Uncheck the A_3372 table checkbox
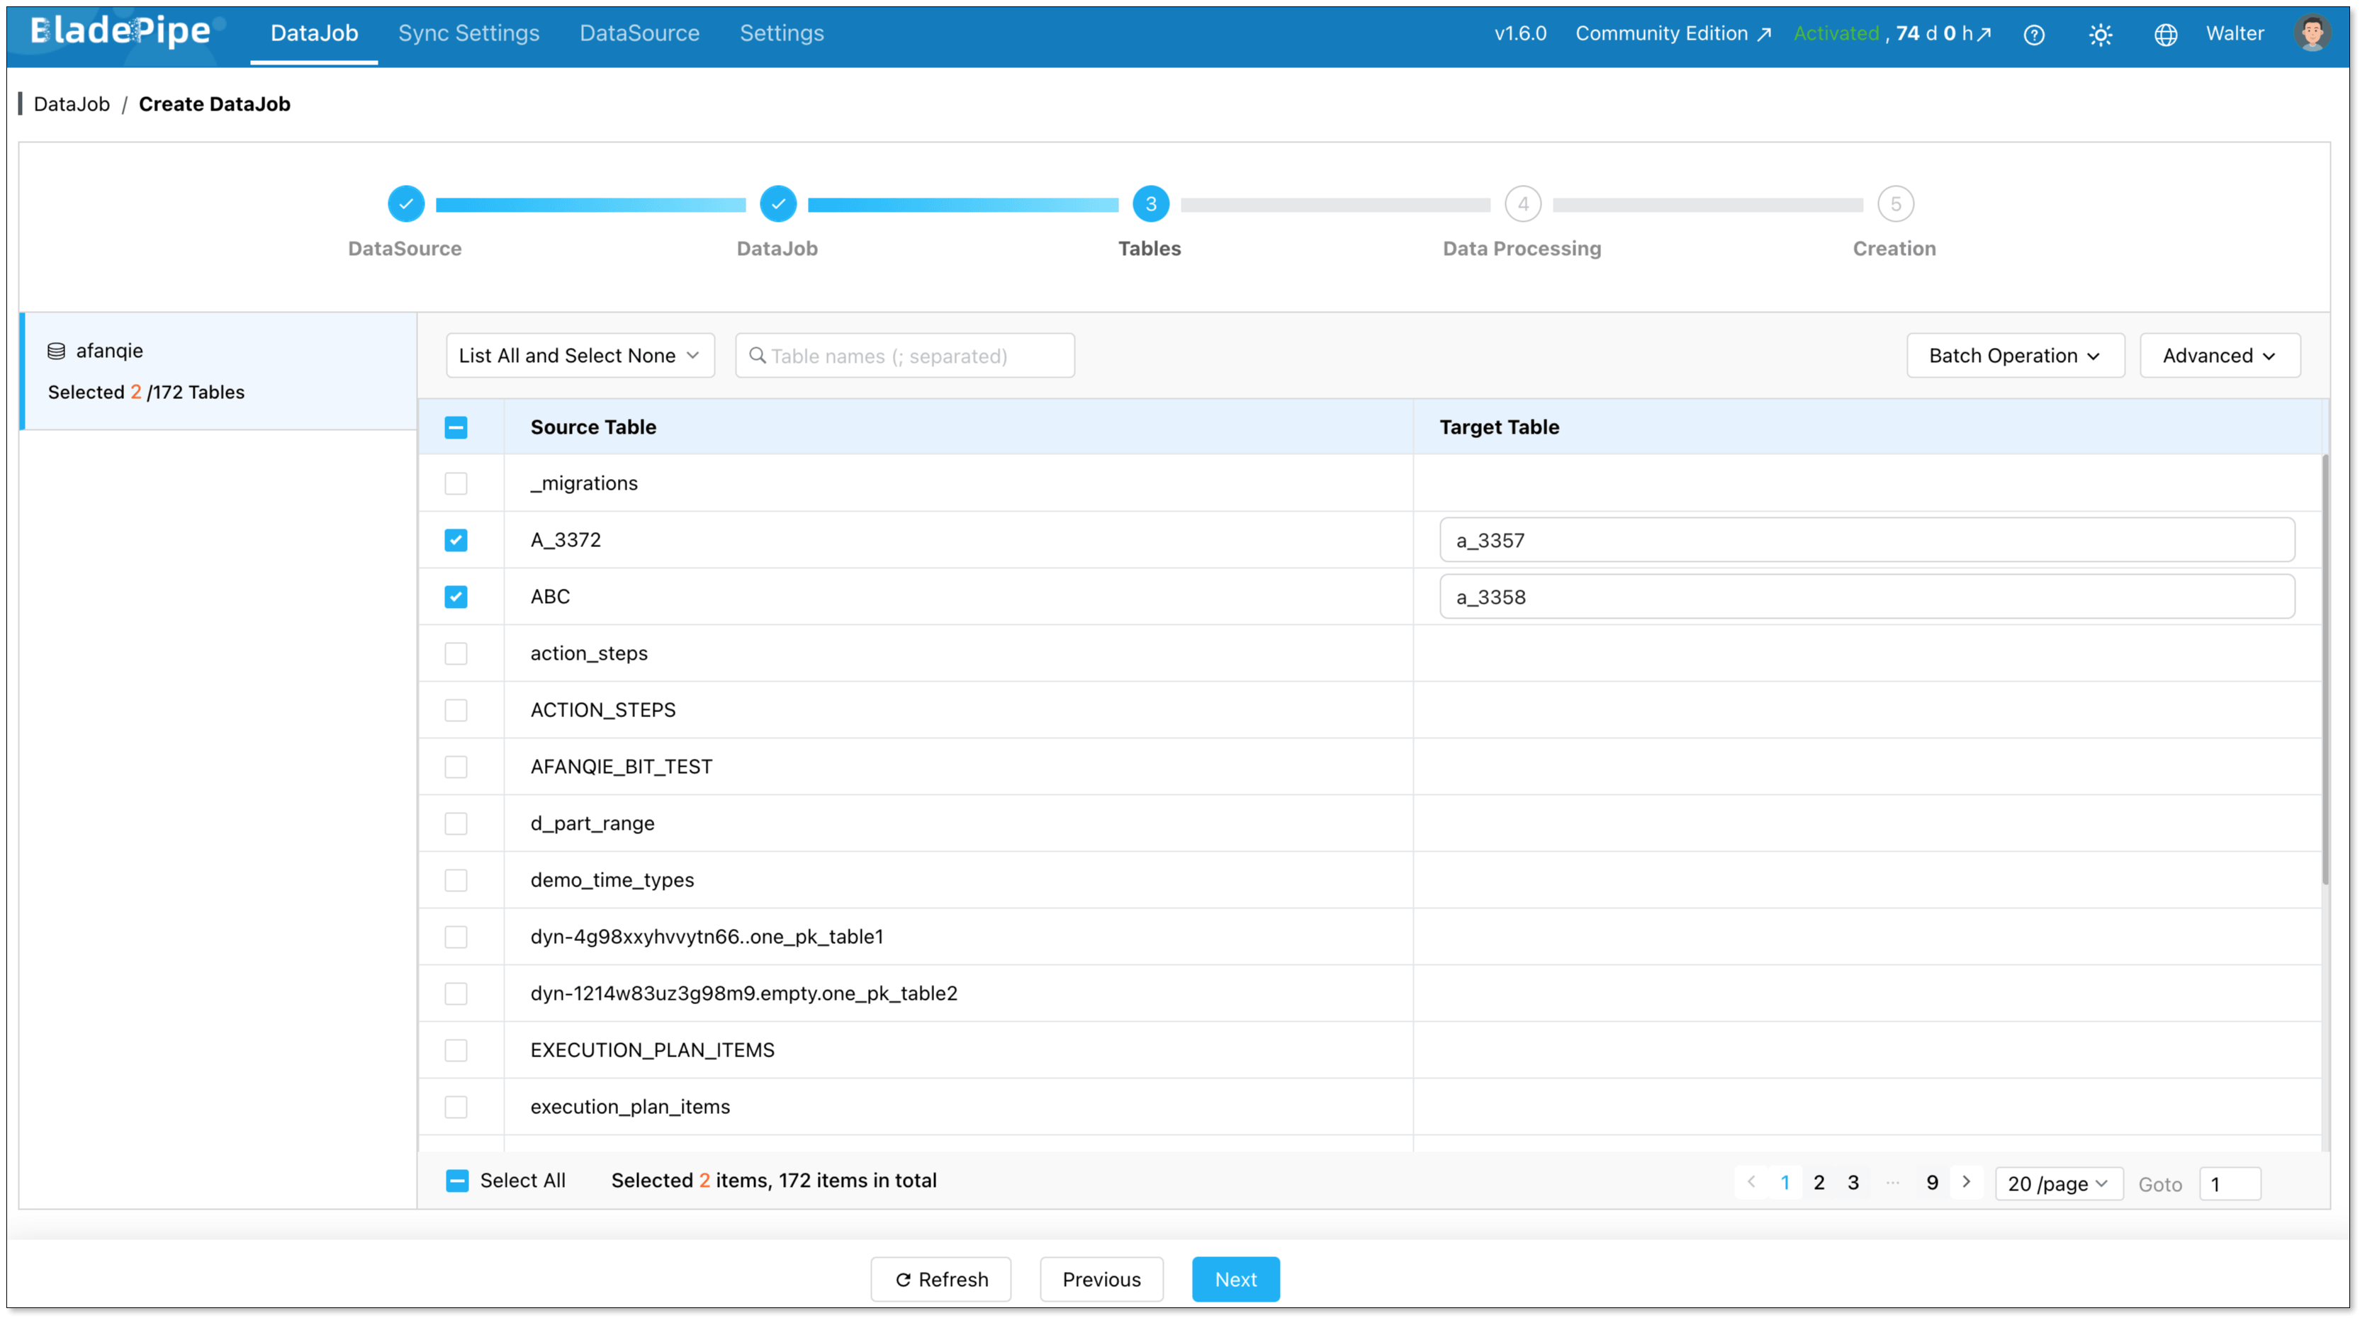The height and width of the screenshot is (1318, 2360). (455, 539)
